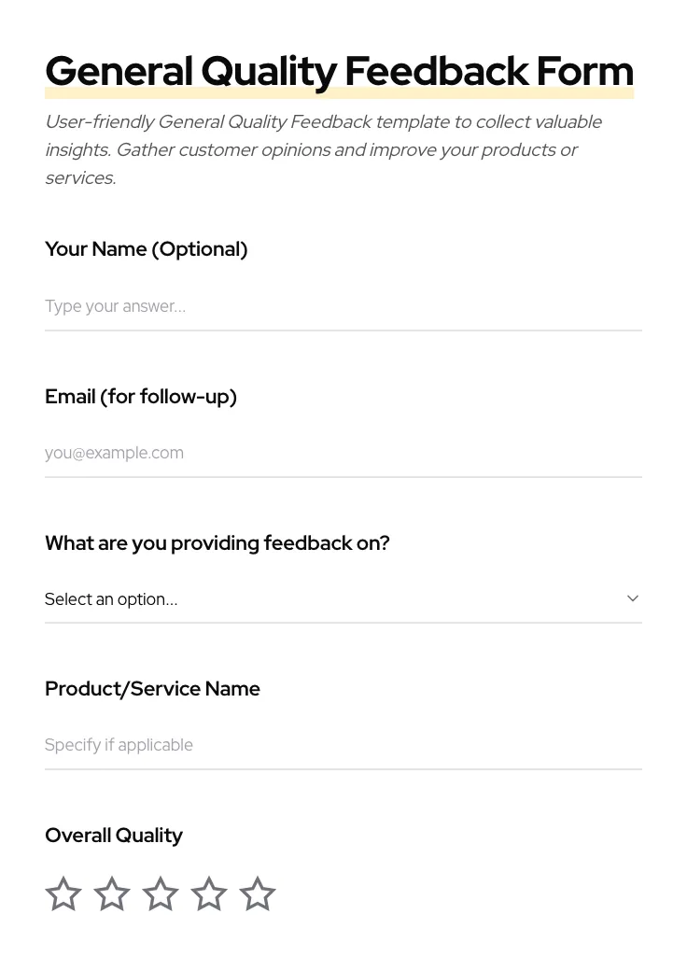The height and width of the screenshot is (956, 687).
Task: Click the 'Your Name (Optional)' label
Action: 146,249
